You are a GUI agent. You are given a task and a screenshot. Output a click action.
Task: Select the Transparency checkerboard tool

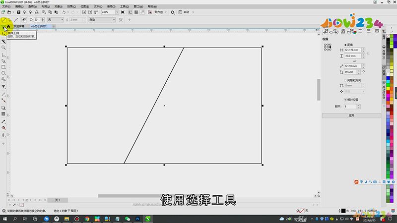click(x=3, y=114)
